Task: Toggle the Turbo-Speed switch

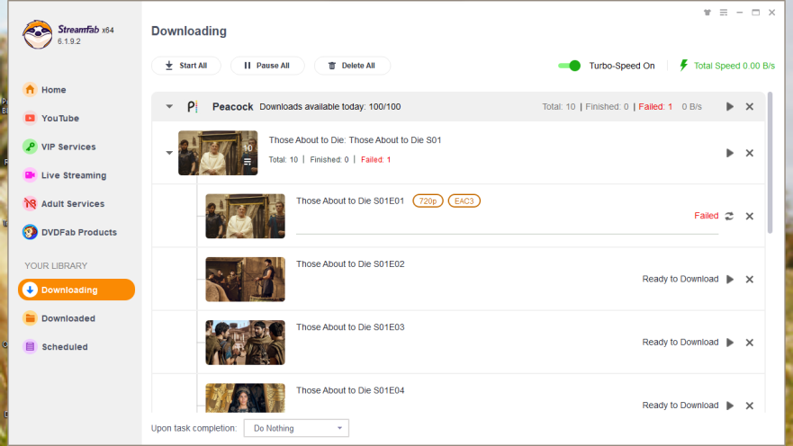Action: pos(569,66)
